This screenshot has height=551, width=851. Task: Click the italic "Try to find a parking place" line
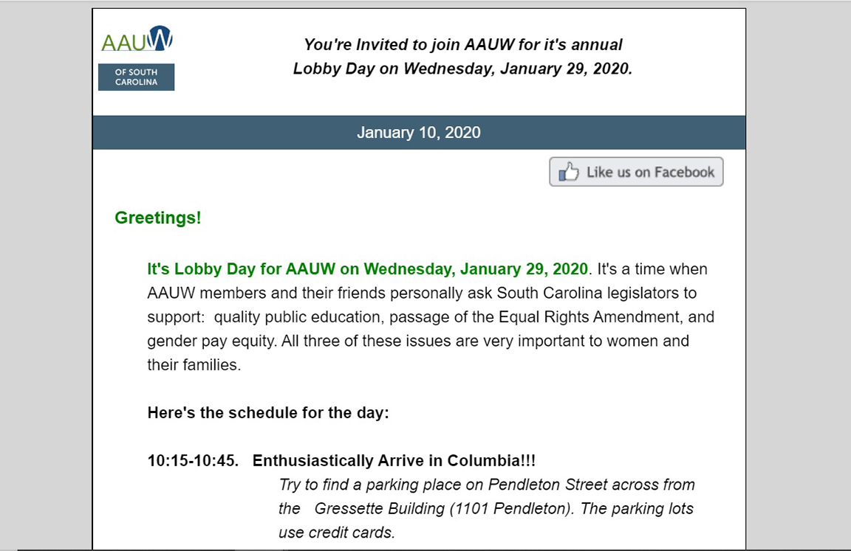(x=487, y=485)
